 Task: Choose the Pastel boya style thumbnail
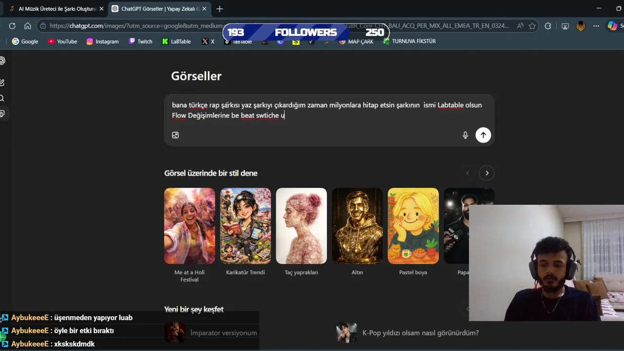[x=413, y=226]
